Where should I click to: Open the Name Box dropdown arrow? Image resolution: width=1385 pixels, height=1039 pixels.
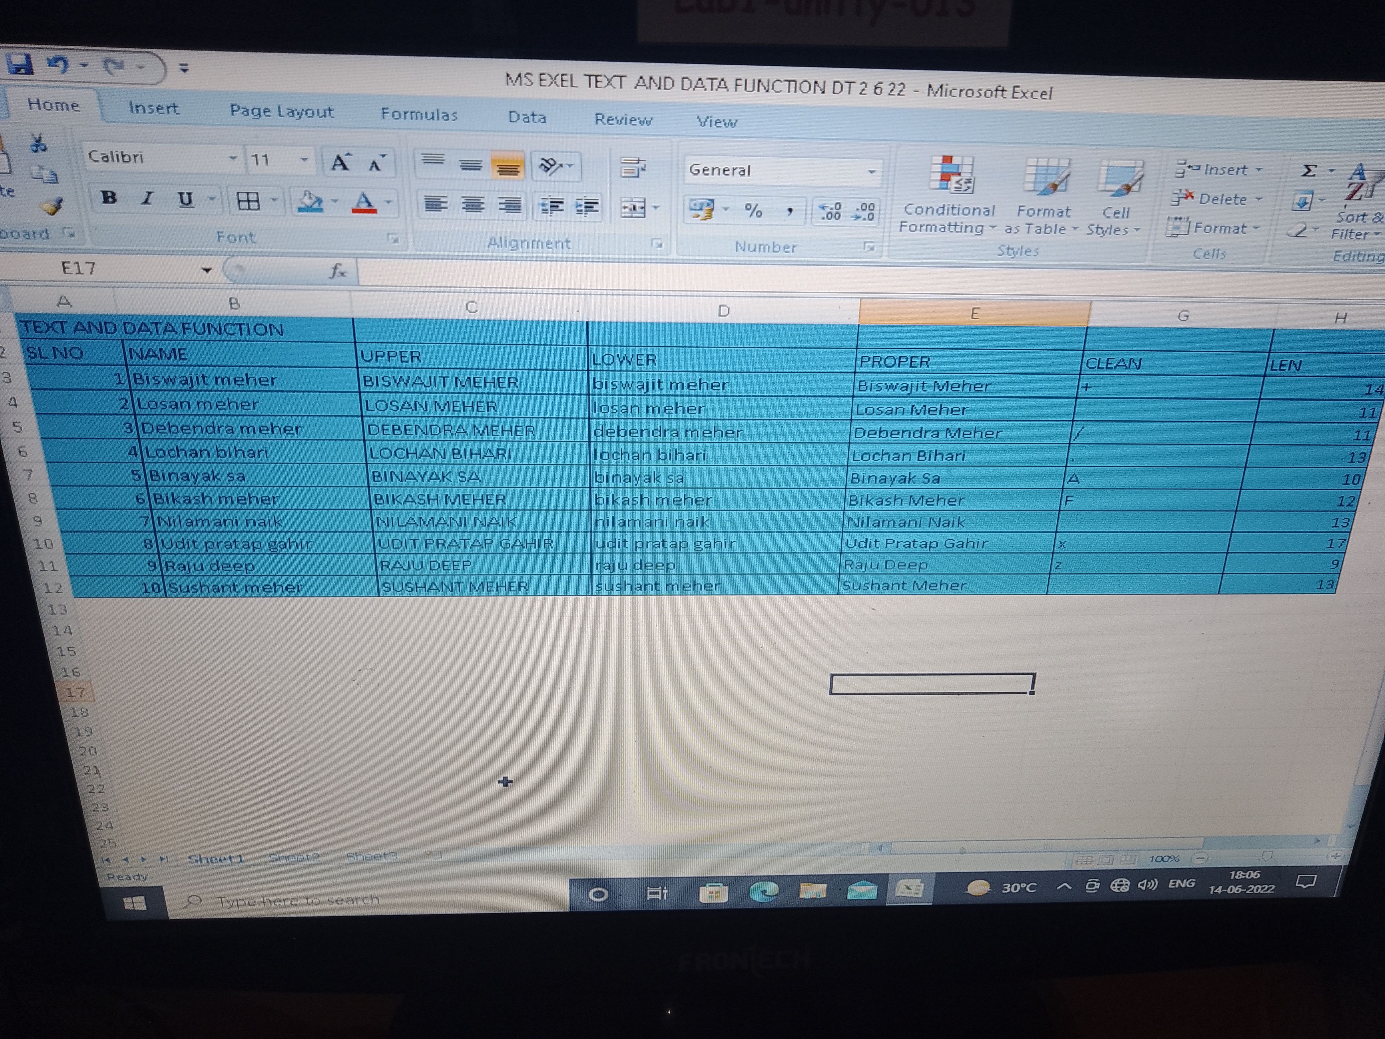click(206, 270)
